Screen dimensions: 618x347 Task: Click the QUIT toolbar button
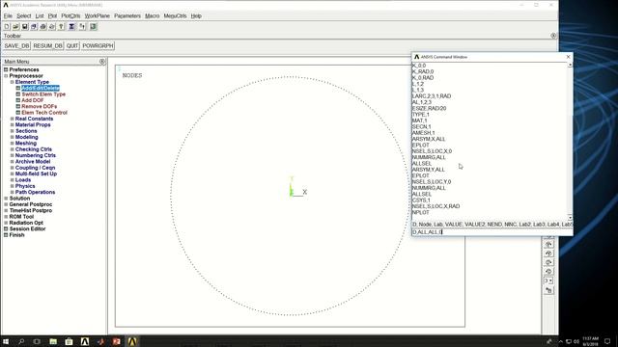click(72, 45)
